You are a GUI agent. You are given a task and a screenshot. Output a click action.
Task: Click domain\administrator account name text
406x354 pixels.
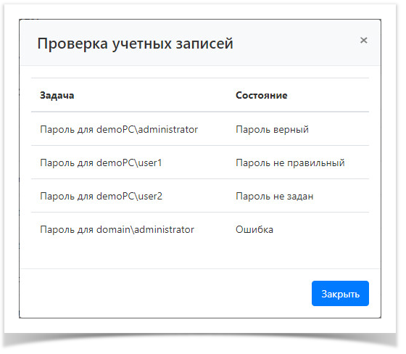click(145, 229)
